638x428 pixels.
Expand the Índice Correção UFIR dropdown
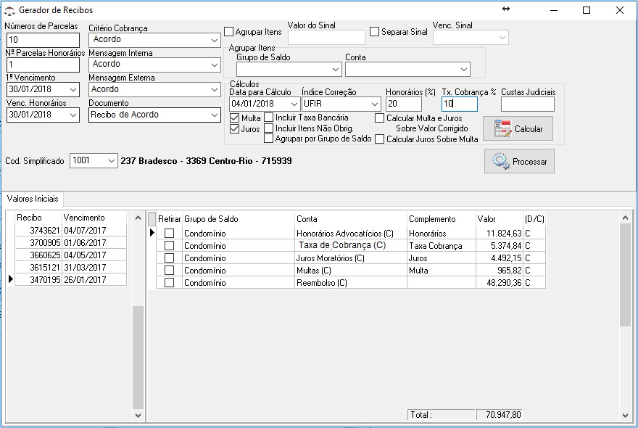click(x=374, y=104)
